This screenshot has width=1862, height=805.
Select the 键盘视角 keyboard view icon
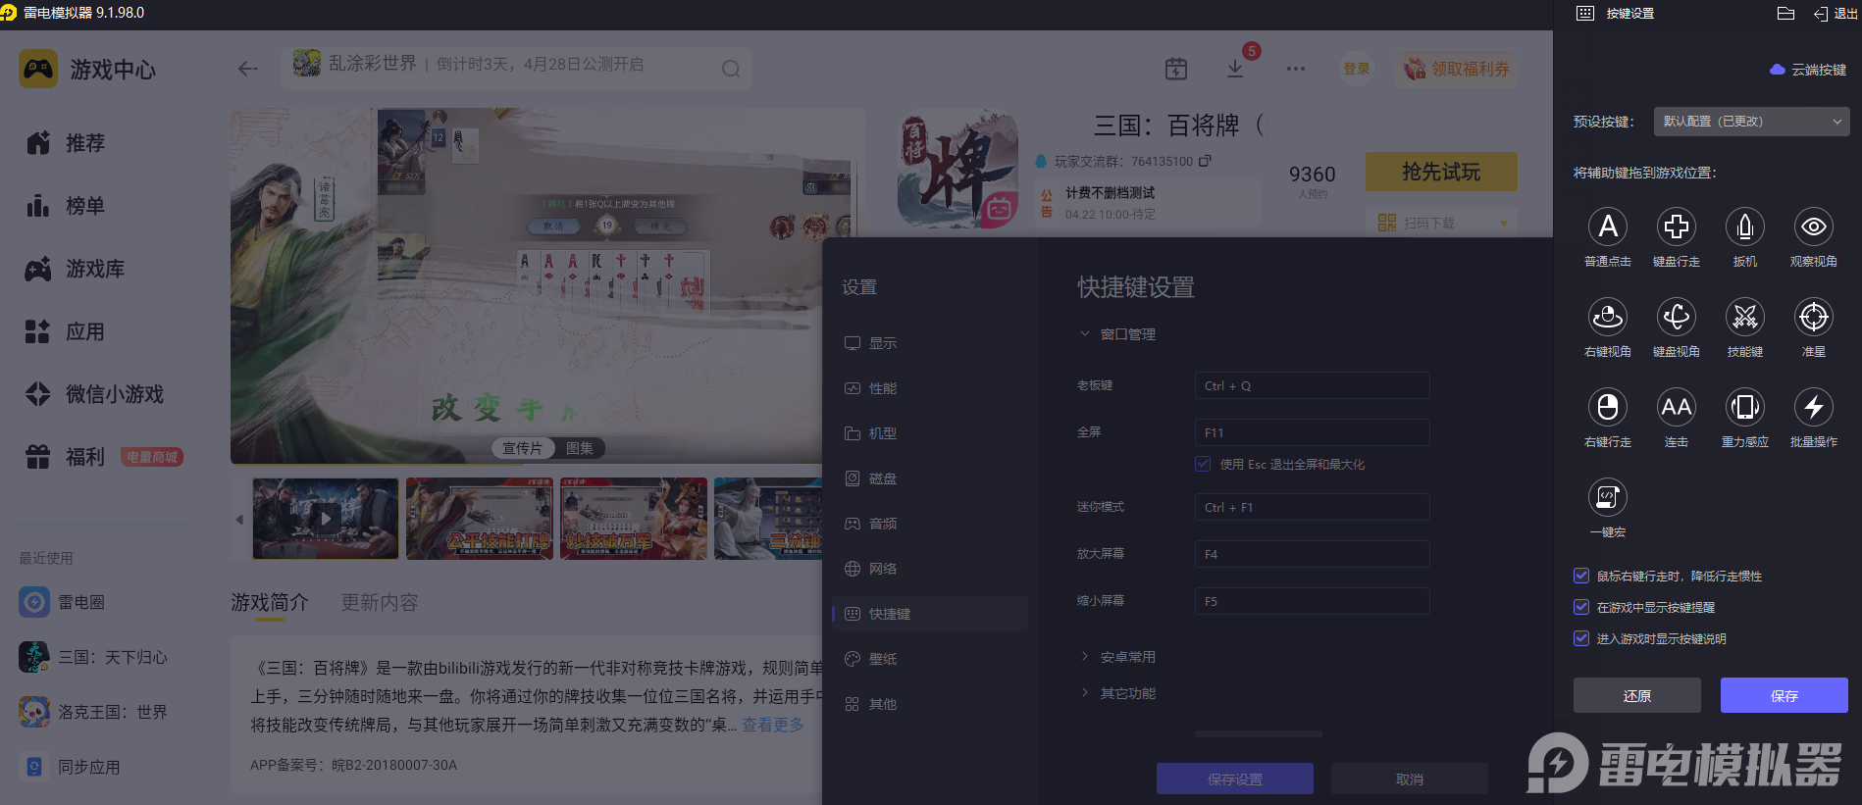point(1676,317)
